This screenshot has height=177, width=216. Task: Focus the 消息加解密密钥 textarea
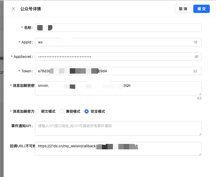(x=118, y=88)
